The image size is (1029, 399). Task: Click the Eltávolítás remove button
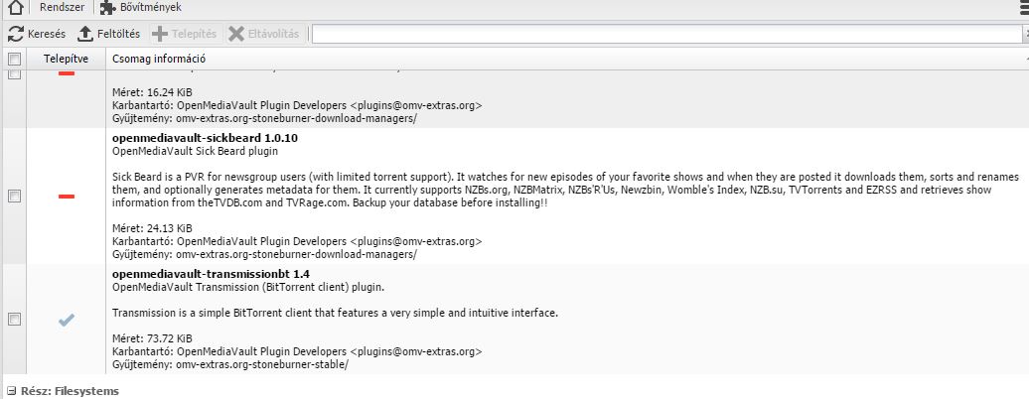[x=264, y=34]
